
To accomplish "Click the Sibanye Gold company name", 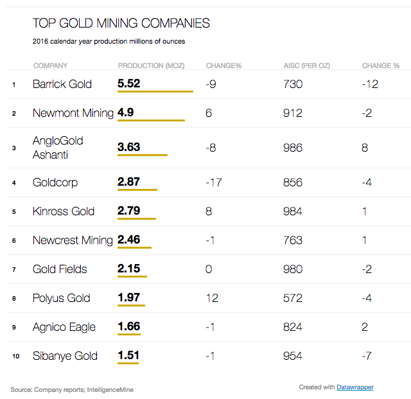I will (x=65, y=356).
